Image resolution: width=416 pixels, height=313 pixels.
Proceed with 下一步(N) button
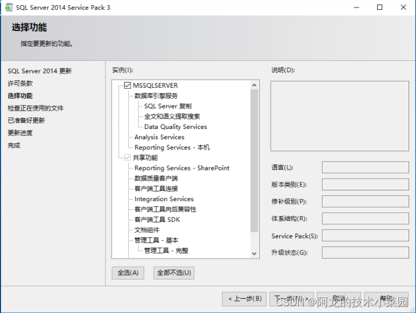[x=292, y=299]
